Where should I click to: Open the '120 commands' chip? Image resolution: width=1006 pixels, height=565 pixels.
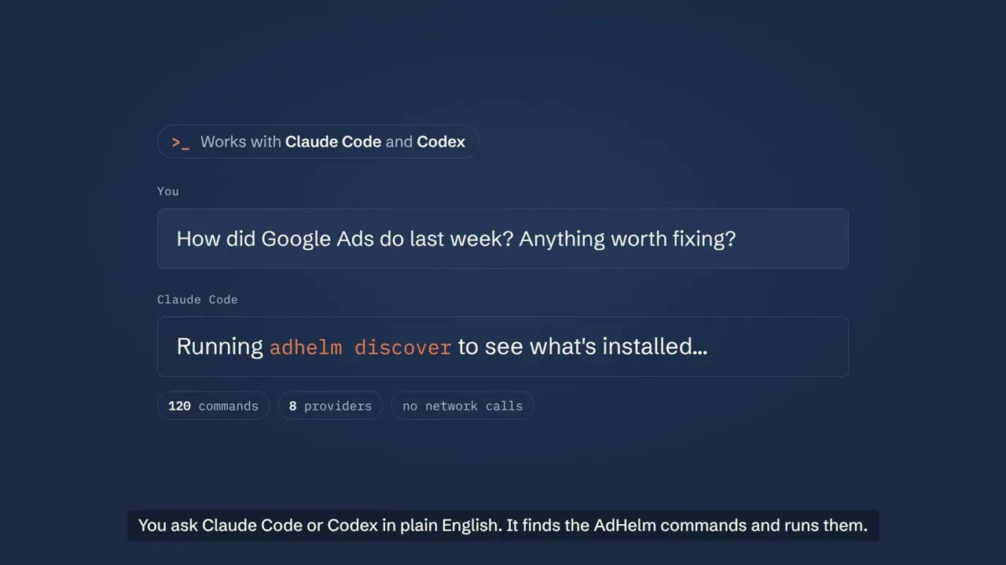pos(213,406)
